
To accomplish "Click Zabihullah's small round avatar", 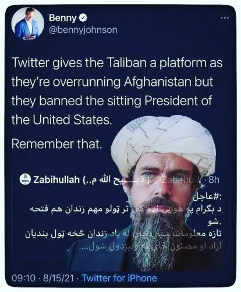I will pyautogui.click(x=25, y=179).
